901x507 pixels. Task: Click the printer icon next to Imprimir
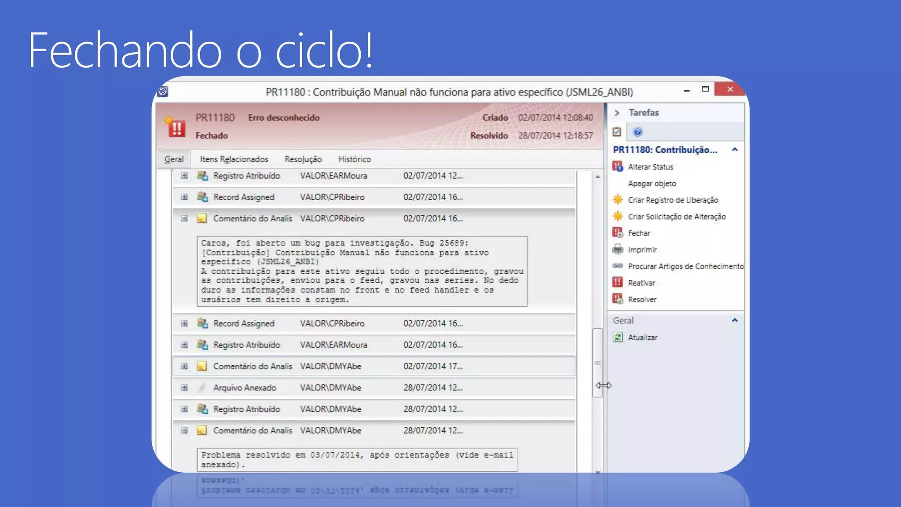tap(618, 249)
